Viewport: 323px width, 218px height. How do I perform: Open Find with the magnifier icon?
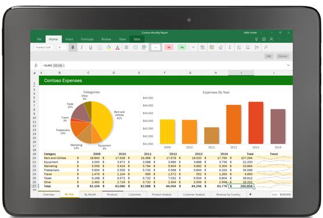(266, 47)
